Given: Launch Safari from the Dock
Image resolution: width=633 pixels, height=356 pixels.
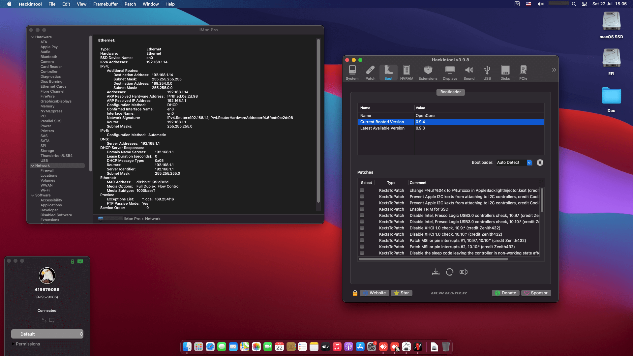Looking at the screenshot, I should [x=210, y=347].
